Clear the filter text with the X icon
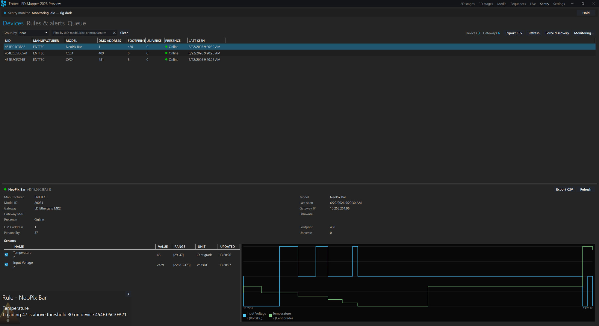Viewport: 599px width, 326px height. [x=114, y=33]
